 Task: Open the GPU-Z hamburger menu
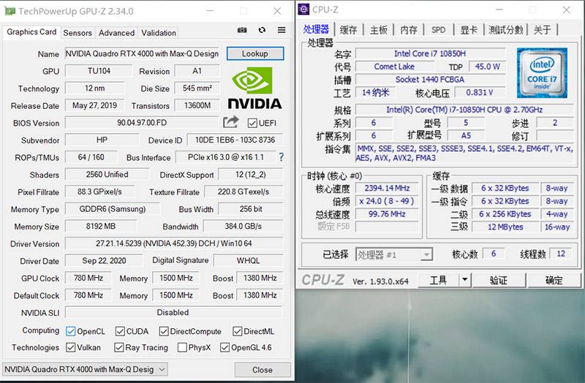282,30
